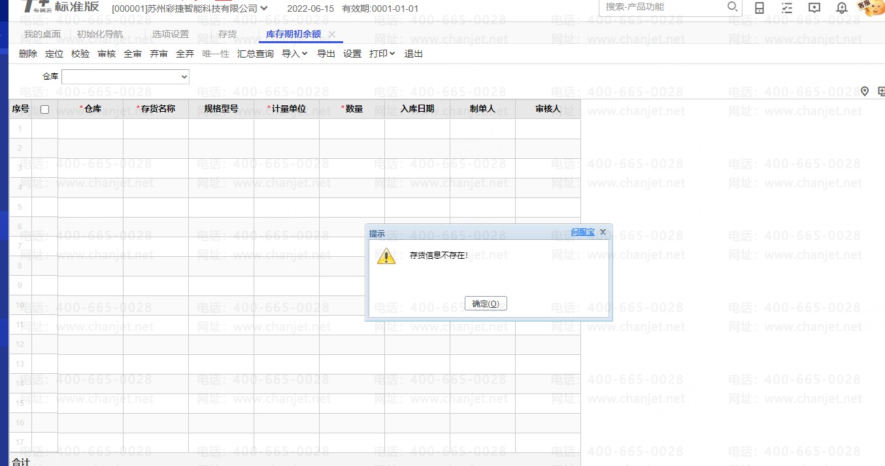Open the task checklist icon in header
Screen dimensions: 885x466
(787, 8)
